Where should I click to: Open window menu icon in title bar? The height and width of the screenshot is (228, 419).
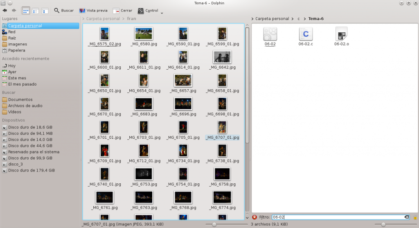pos(3,3)
